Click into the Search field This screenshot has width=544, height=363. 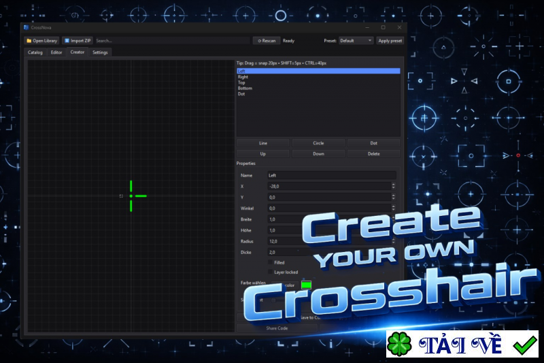coord(172,41)
